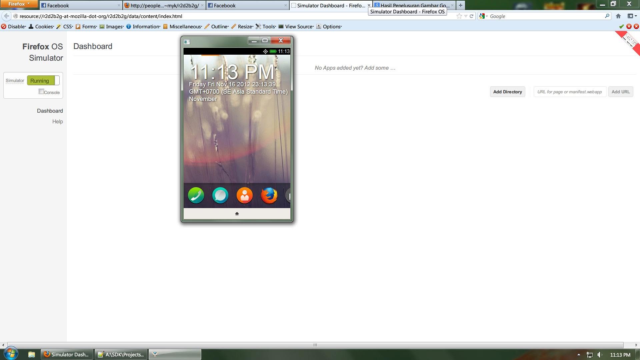Focus the URL for page or manifest.webapp field
The width and height of the screenshot is (640, 360).
pos(570,92)
